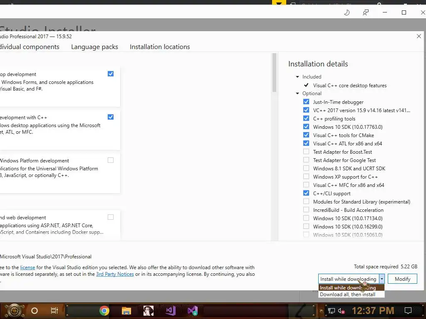426x319 pixels.
Task: Check IncrediBuild - Build Acceleration
Action: pos(306,210)
